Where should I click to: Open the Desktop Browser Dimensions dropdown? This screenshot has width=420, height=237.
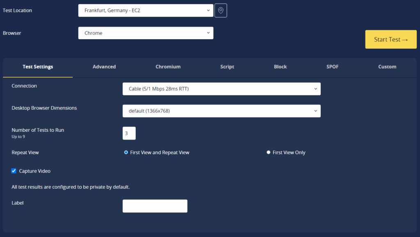[x=221, y=111]
